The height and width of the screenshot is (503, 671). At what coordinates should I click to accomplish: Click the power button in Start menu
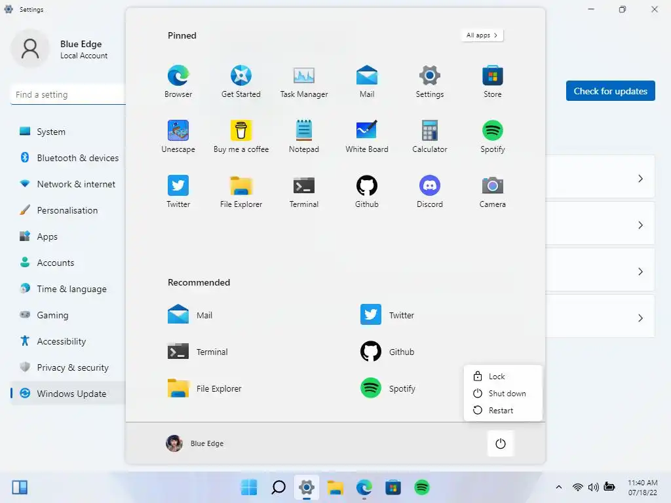(500, 443)
